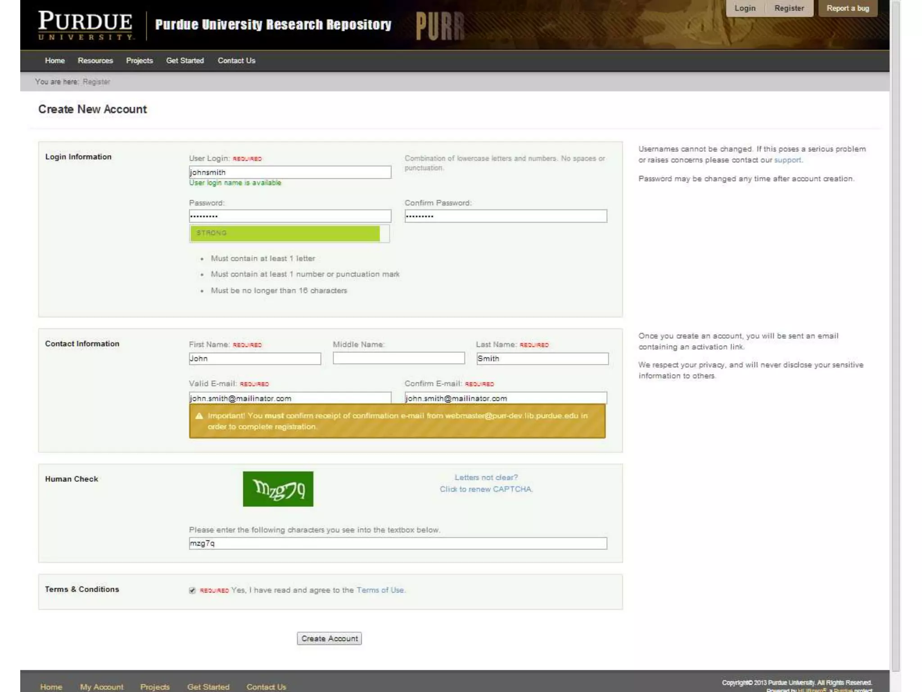Screen dimensions: 922x692
Task: Toggle the Terms of Use agreement checkbox
Action: (x=192, y=590)
